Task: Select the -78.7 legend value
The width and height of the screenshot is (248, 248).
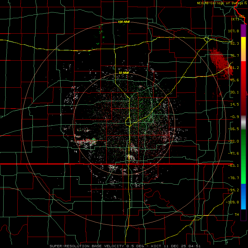Action: (x=233, y=178)
